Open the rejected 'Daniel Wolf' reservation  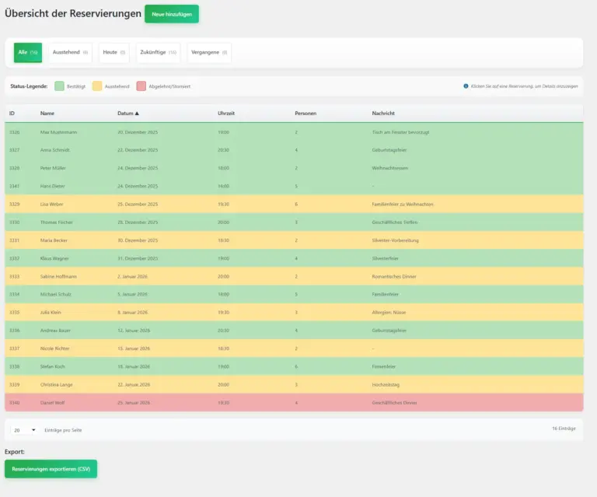click(294, 403)
